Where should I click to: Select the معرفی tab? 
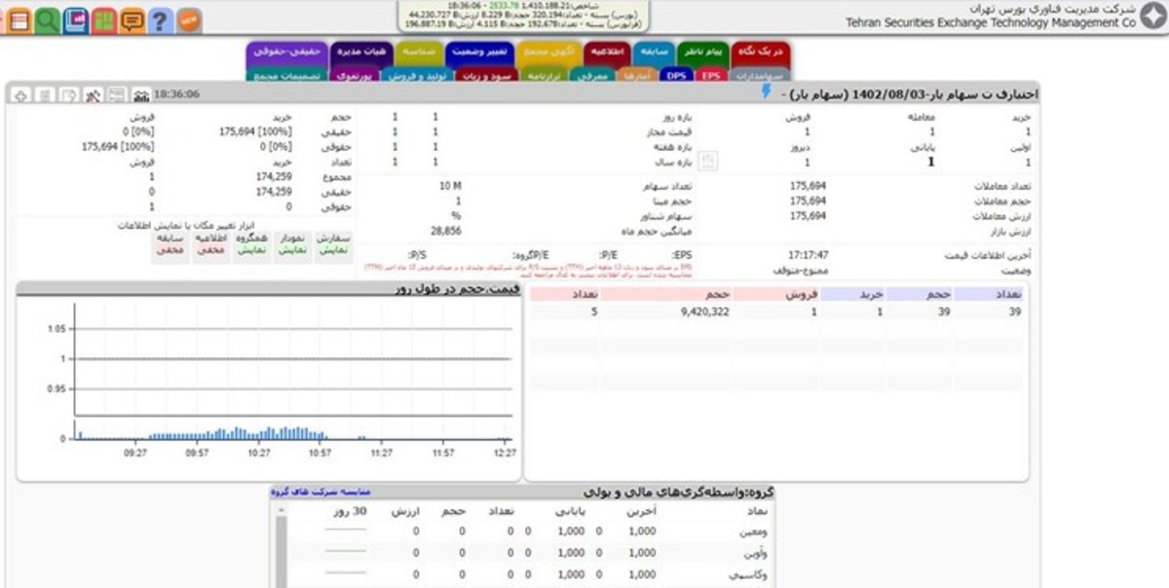pyautogui.click(x=592, y=75)
